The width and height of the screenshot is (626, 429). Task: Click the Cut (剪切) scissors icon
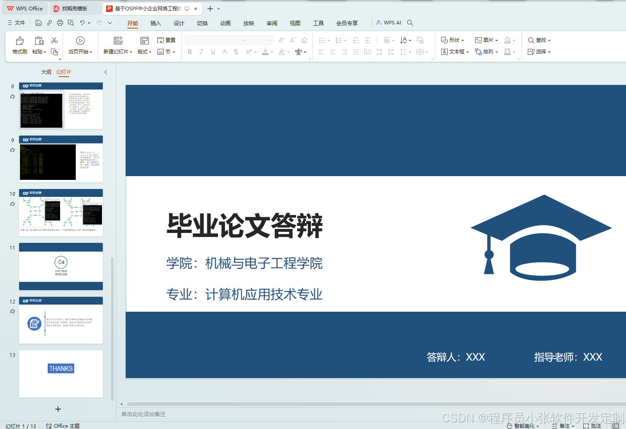[54, 40]
